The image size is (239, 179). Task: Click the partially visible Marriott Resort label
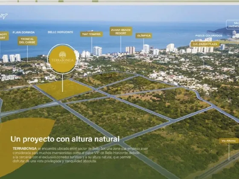[4, 36]
